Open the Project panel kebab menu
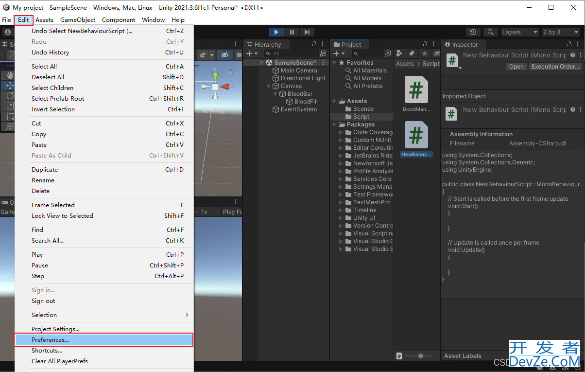This screenshot has height=372, width=585. tap(433, 44)
